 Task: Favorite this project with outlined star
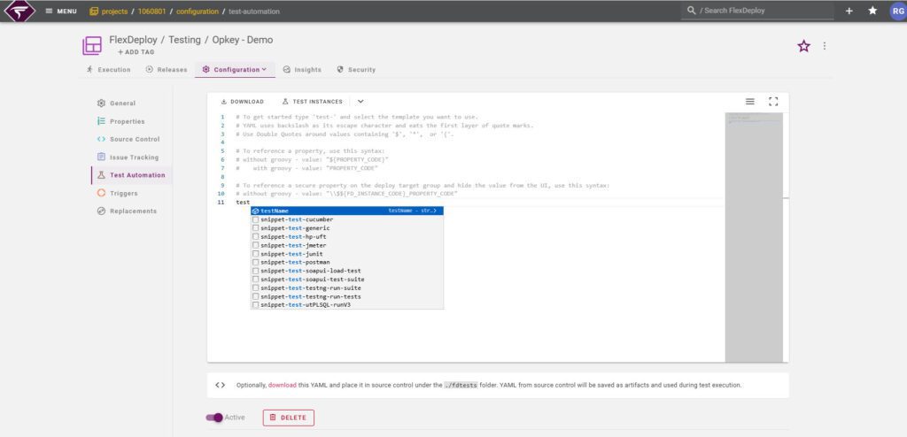tap(803, 46)
